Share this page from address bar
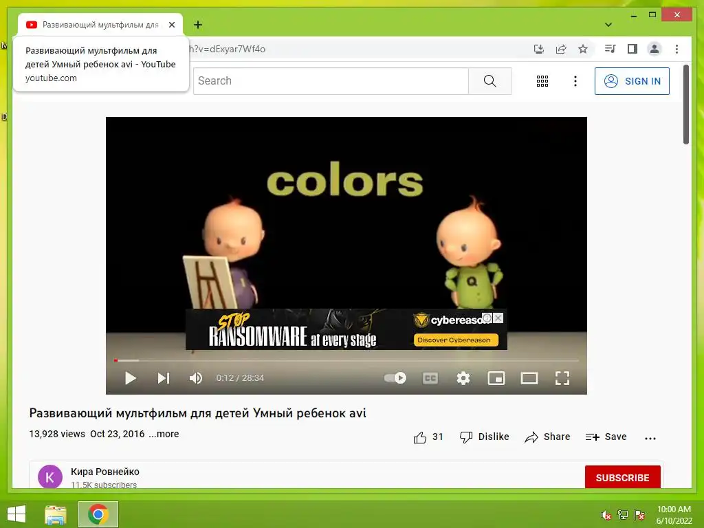Viewport: 704px width, 528px height. (561, 49)
